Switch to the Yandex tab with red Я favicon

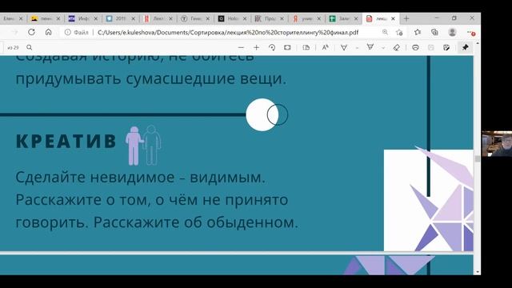tap(306, 18)
